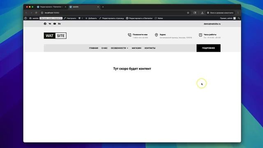Screen dimensions: 263x148
Task: Open the admin bar search icon
Action: click(239, 18)
